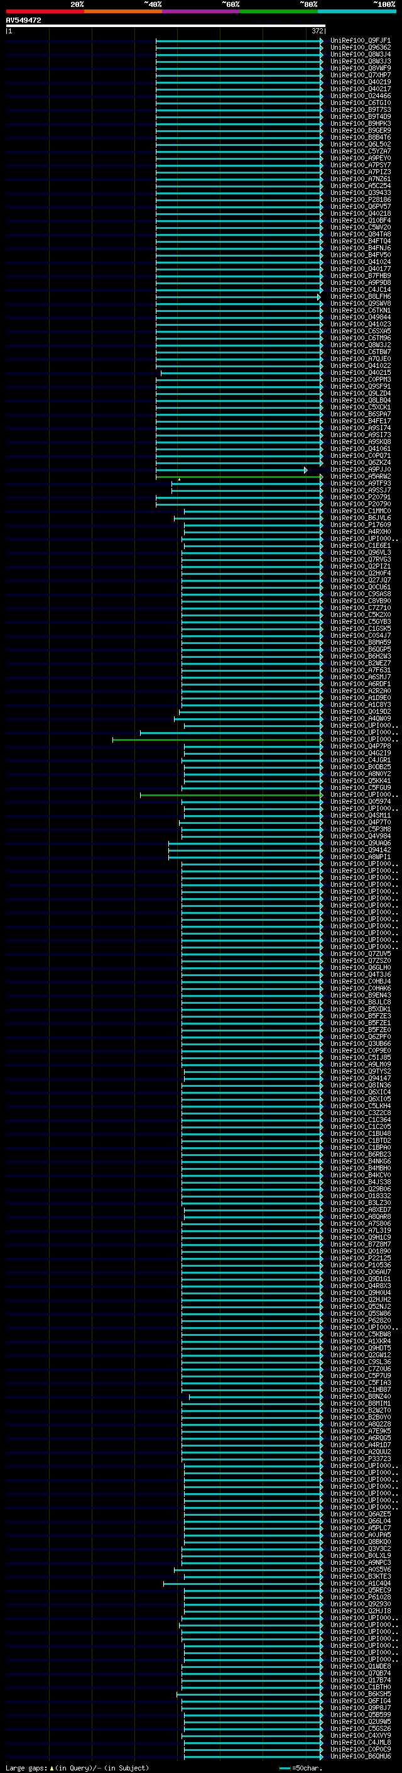402x1773 pixels.
Task: Select the UniRef100_Q39433 entry
Action: (360, 192)
